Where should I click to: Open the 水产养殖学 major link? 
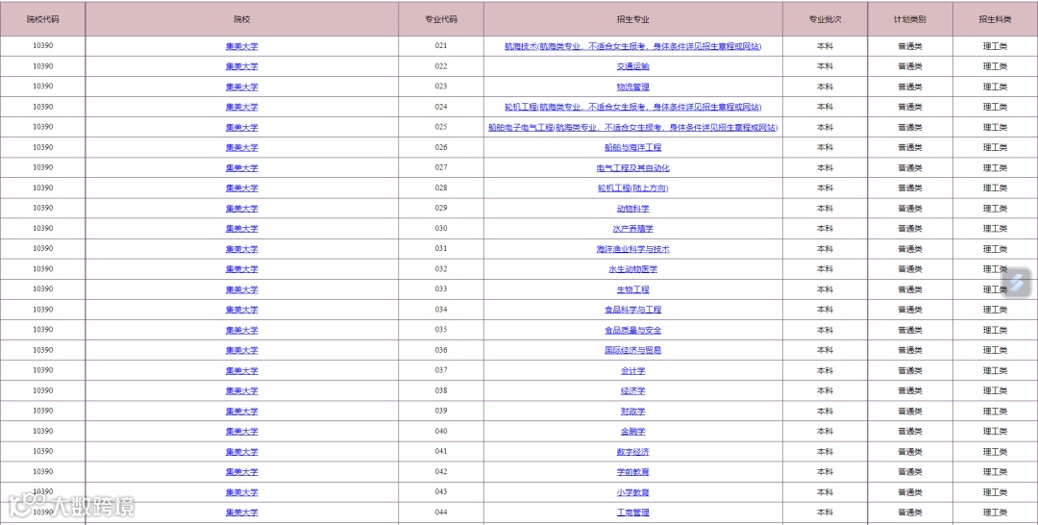click(632, 229)
